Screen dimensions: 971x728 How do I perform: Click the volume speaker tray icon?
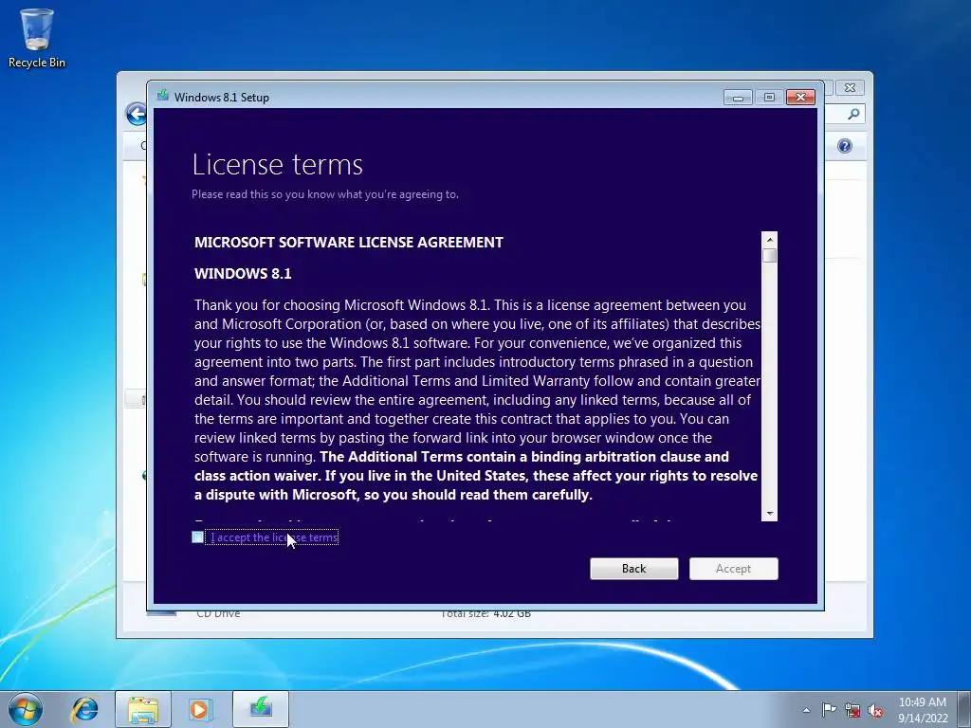875,710
